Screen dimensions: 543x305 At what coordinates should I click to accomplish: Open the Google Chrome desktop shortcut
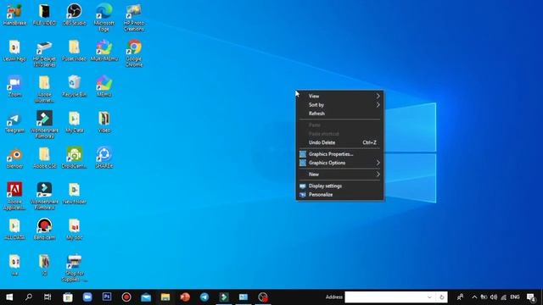click(x=134, y=53)
